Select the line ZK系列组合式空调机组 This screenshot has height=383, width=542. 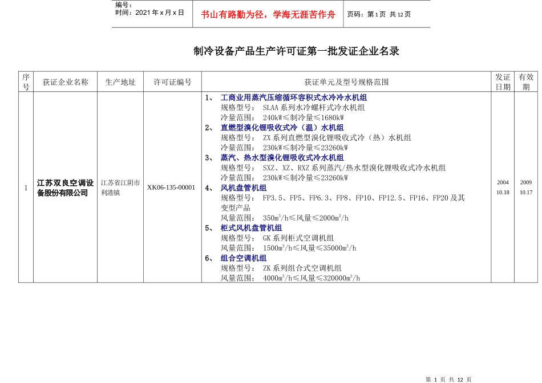point(302,268)
